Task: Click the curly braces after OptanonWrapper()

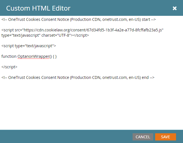Action: (x=55, y=56)
